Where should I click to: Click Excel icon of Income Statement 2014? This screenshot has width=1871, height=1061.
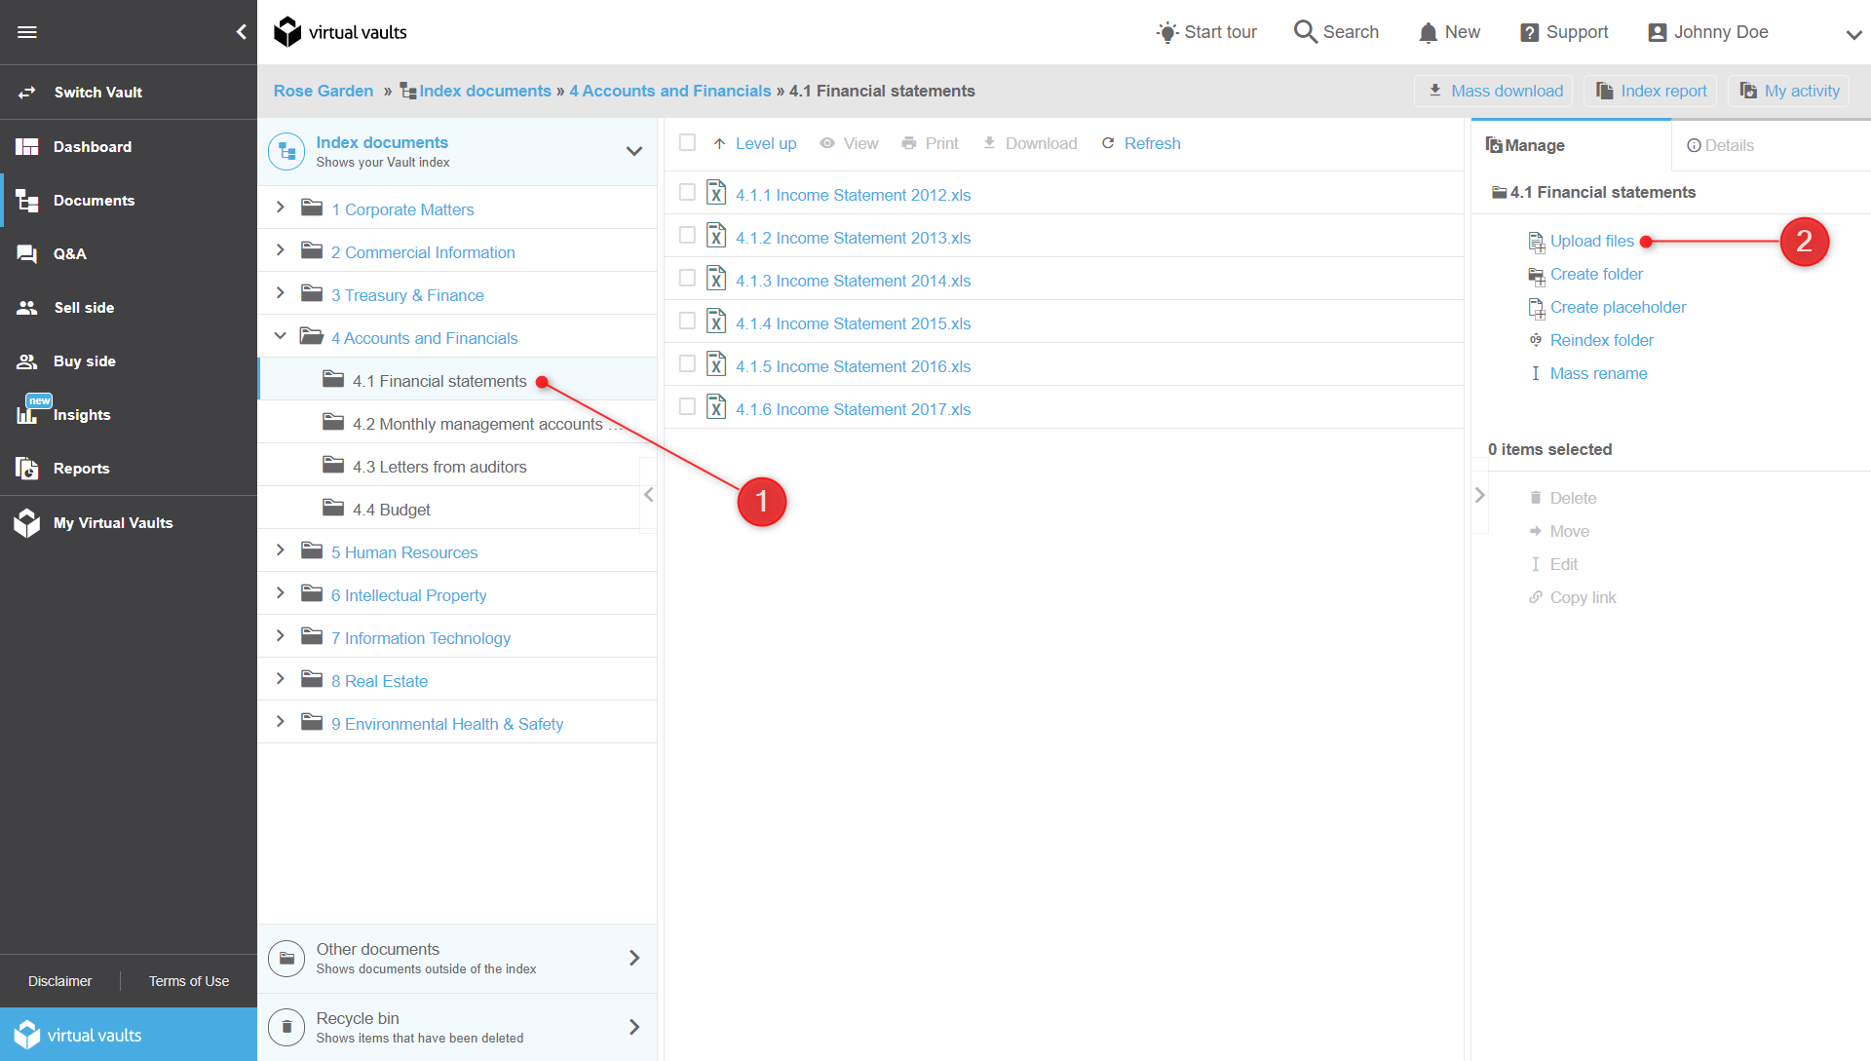pos(716,280)
